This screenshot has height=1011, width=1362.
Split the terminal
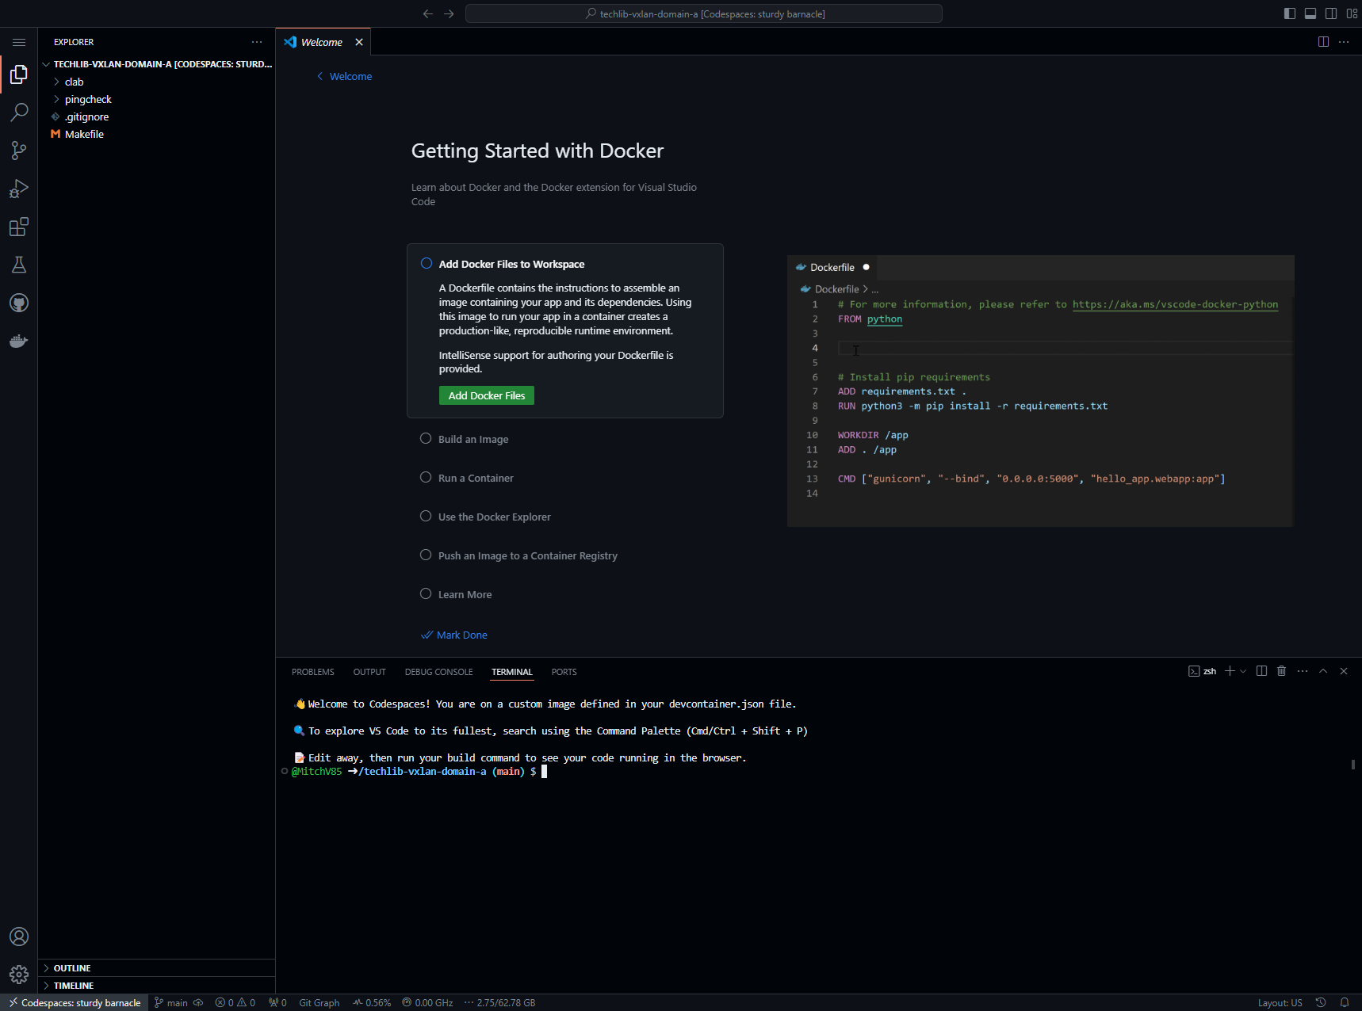point(1261,671)
